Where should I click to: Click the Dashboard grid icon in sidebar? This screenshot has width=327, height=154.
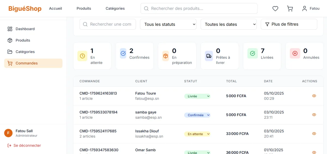point(10,29)
